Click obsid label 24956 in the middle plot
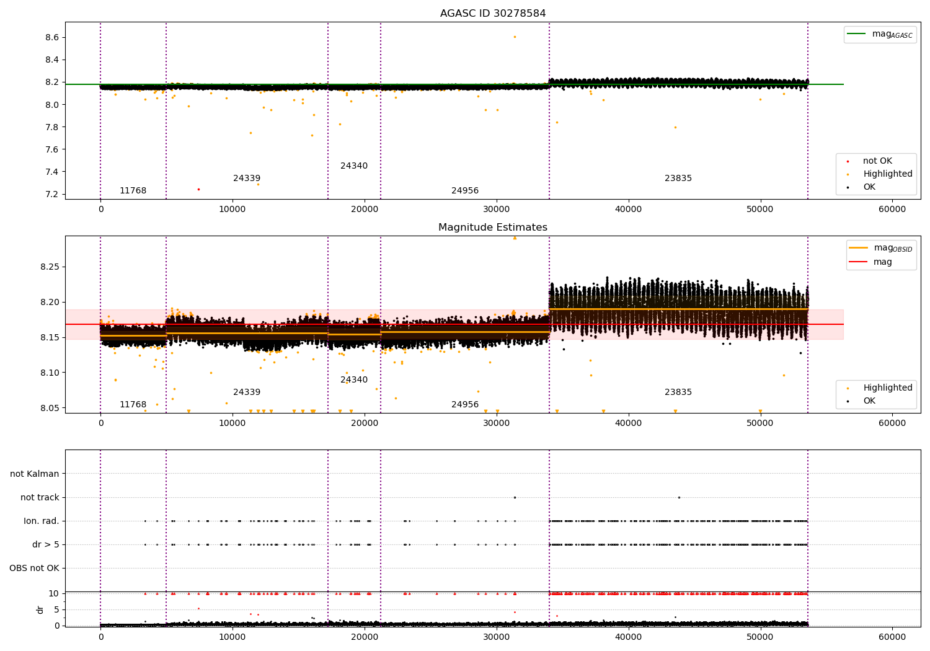 pyautogui.click(x=465, y=405)
